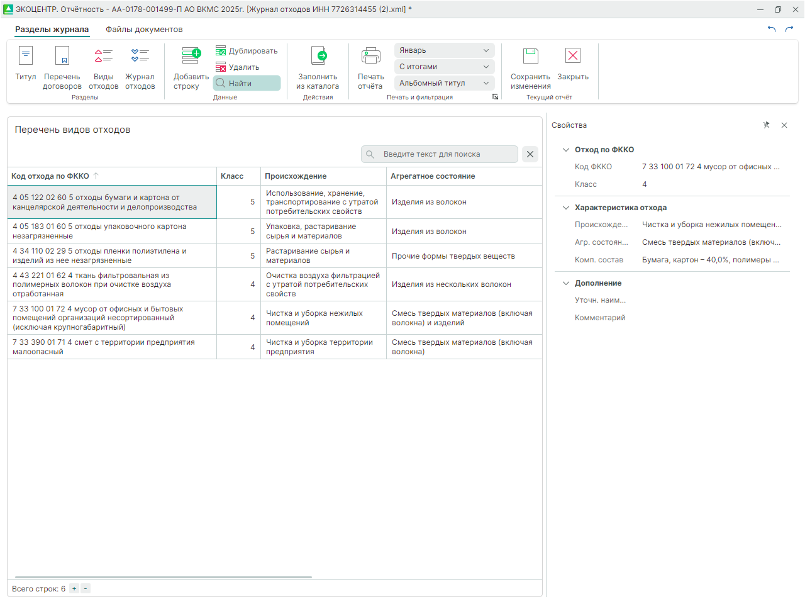Screen dimensions: 805x604
Task: Duplicate the selected row with Дублировать
Action: point(247,51)
